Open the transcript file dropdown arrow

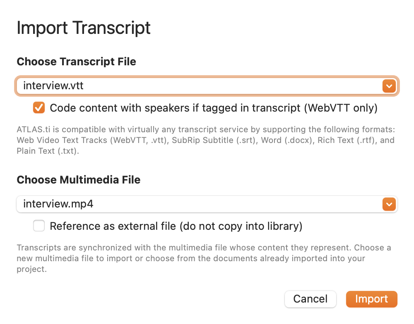388,86
